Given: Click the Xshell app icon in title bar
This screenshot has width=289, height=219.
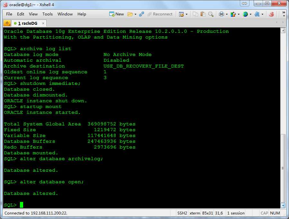Looking at the screenshot, I should [x=5, y=5].
